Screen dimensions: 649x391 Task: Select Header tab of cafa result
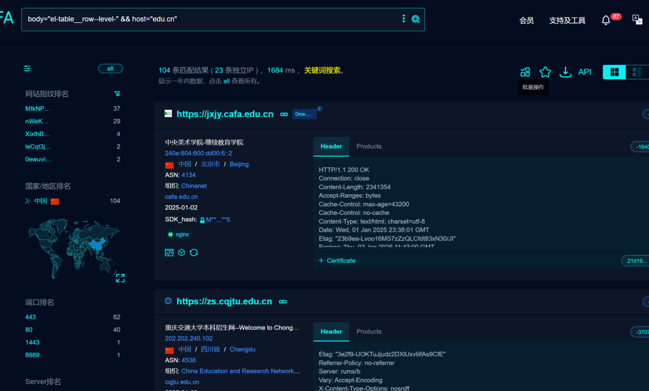[x=331, y=146]
